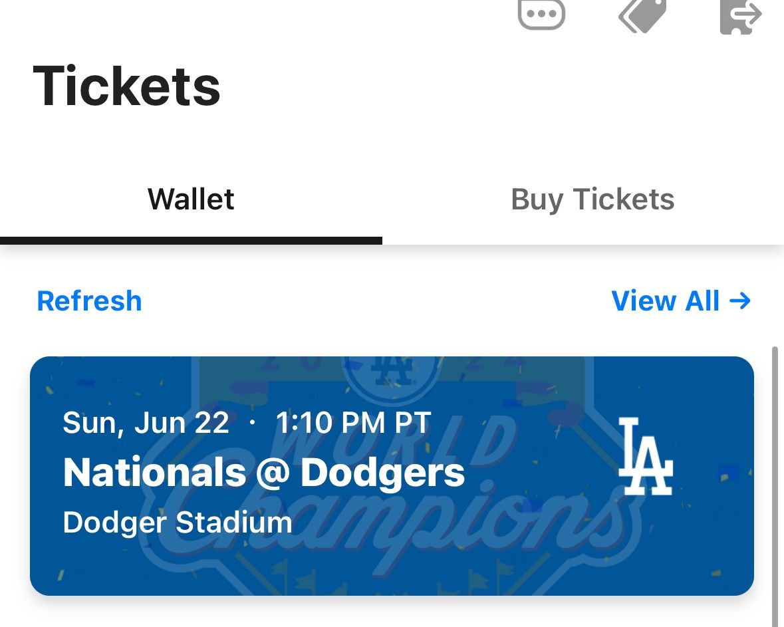The image size is (784, 627).
Task: Click the vertical scrollbar on the right
Action: point(774,485)
